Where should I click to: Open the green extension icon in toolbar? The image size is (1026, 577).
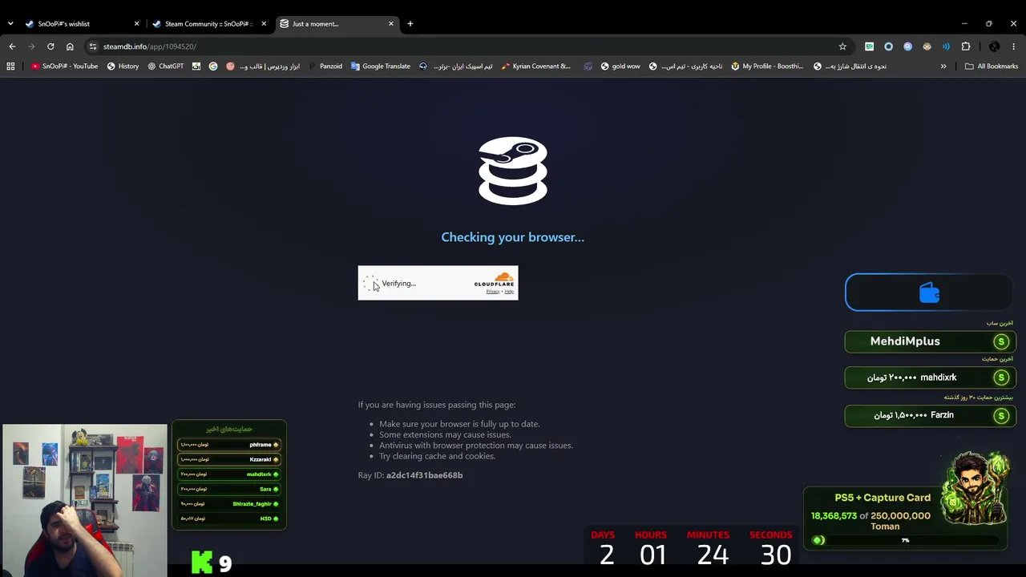click(869, 46)
